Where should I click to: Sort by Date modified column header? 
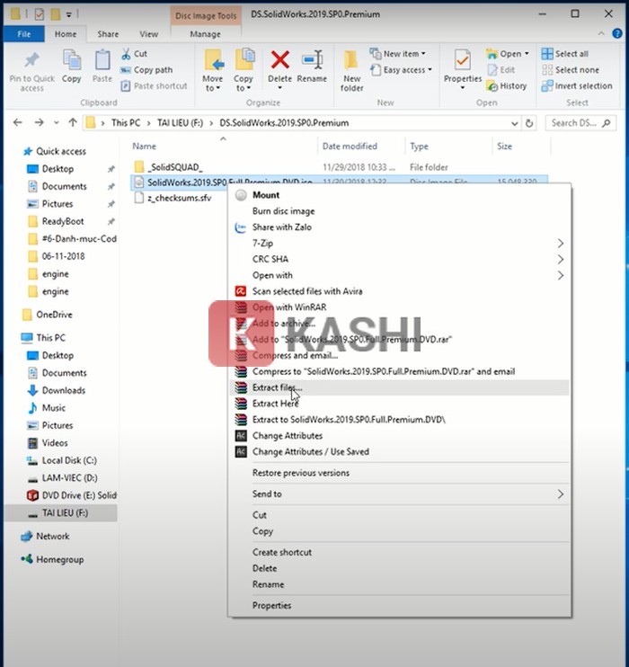[x=350, y=147]
